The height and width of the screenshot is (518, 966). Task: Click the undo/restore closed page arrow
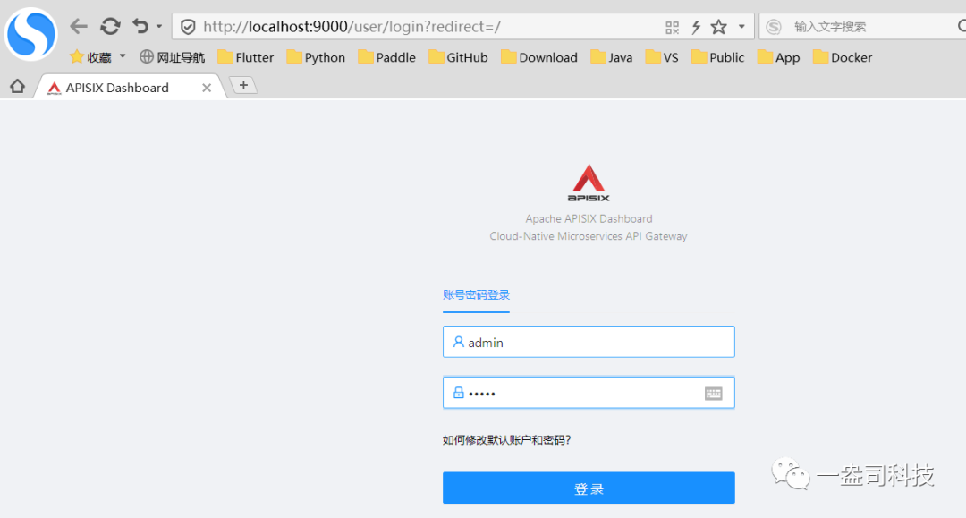tap(140, 27)
